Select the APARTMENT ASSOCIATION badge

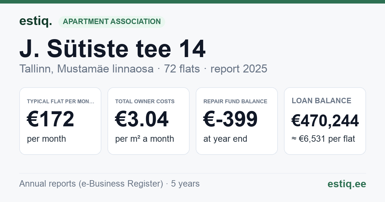pyautogui.click(x=112, y=22)
